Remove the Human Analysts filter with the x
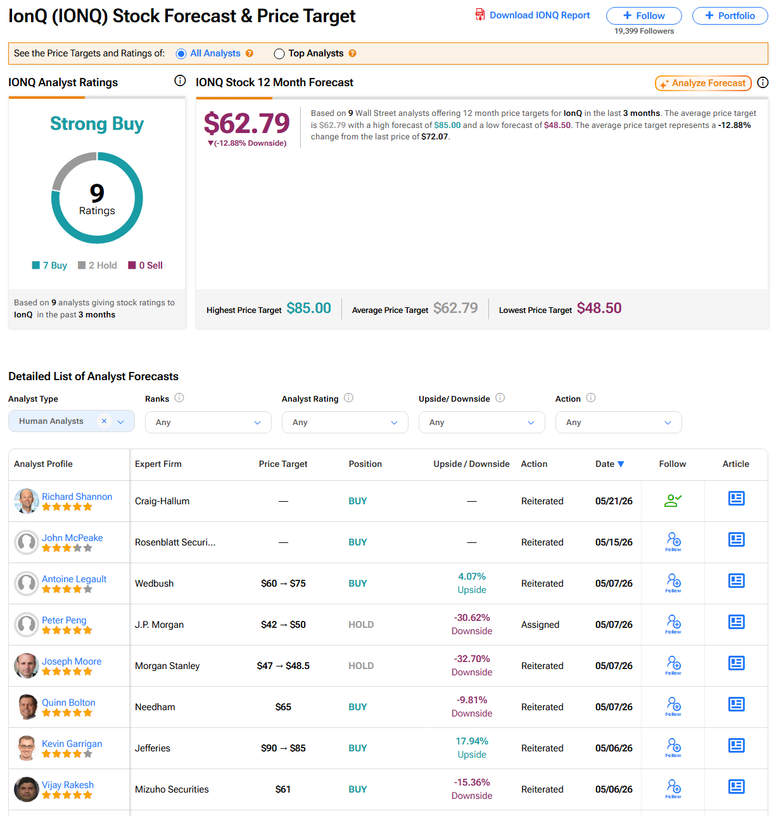The width and height of the screenshot is (774, 816). pos(105,421)
